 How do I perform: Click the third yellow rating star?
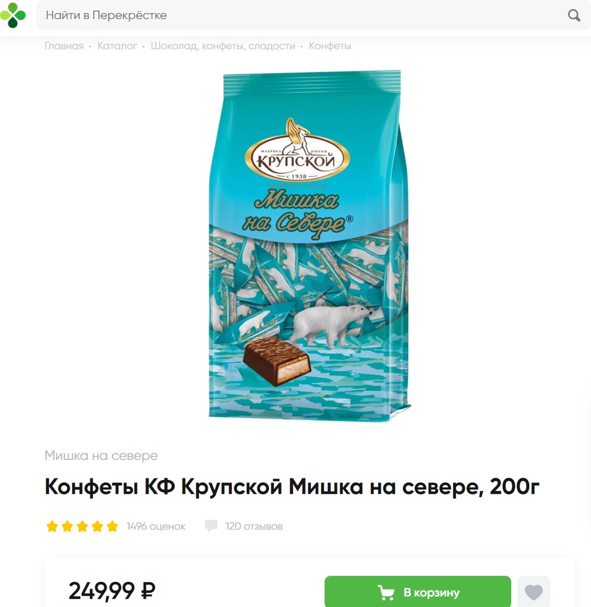[82, 526]
